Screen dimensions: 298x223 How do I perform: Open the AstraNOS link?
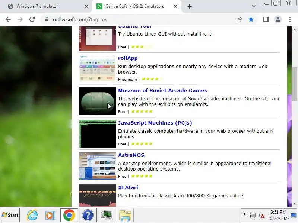[131, 155]
